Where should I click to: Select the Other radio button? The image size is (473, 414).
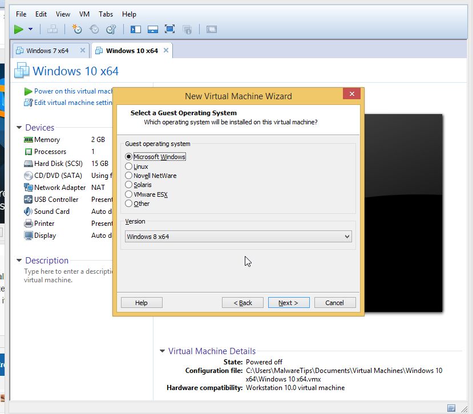[x=128, y=204]
